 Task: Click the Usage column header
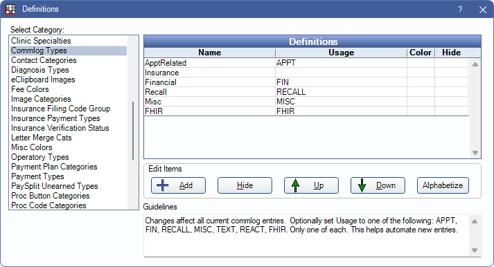(x=341, y=53)
